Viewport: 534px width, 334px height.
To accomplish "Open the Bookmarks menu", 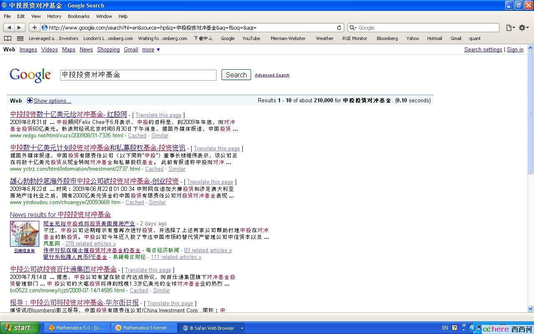I will [78, 16].
